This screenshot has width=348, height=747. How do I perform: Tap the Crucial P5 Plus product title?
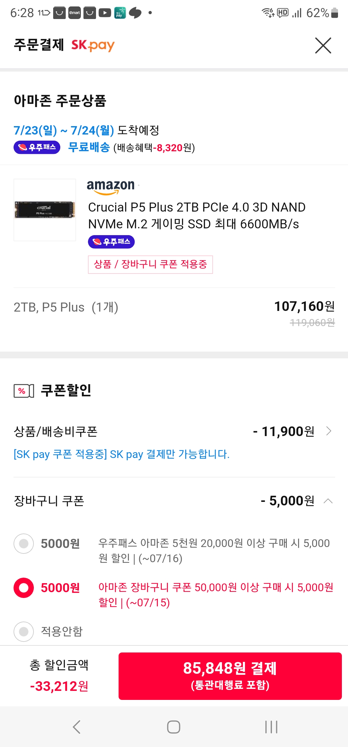[x=197, y=215]
